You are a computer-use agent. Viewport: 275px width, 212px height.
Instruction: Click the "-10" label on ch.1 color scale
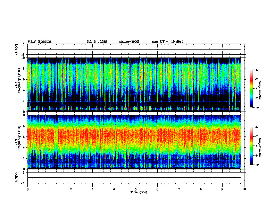(257, 108)
